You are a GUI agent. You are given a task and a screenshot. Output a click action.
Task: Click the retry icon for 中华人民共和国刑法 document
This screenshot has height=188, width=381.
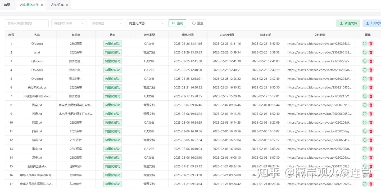(365, 184)
